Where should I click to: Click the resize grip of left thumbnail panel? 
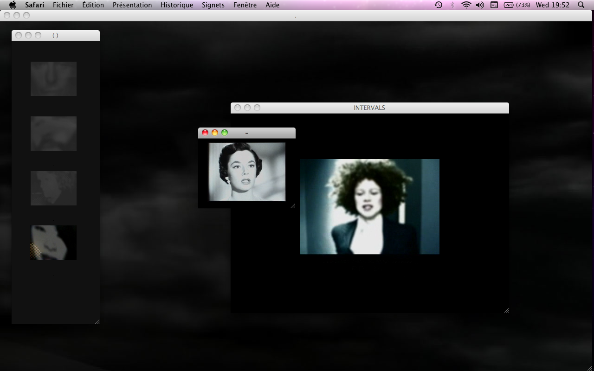click(97, 321)
